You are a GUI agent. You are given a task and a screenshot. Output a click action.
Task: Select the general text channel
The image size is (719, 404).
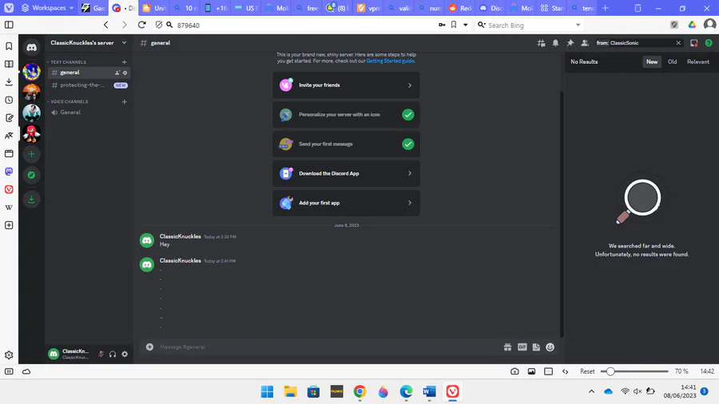coord(89,73)
